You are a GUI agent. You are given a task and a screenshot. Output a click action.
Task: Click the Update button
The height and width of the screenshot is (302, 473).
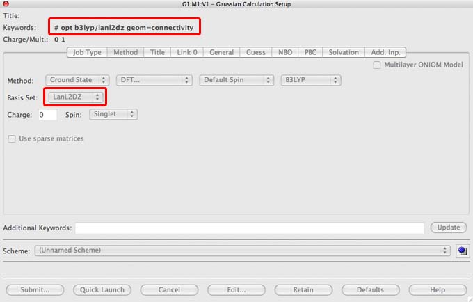tap(448, 228)
